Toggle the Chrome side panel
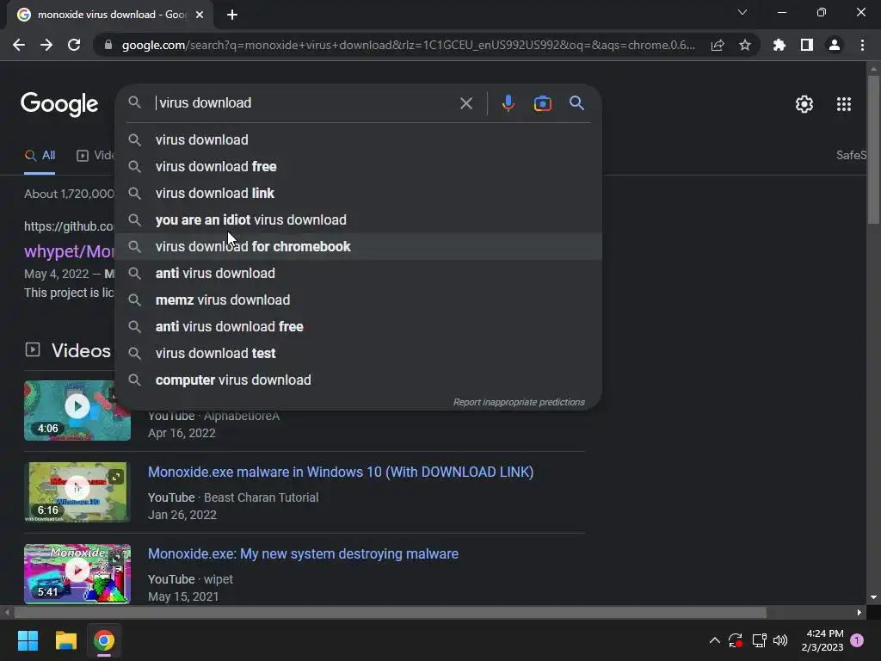The height and width of the screenshot is (661, 881). point(807,45)
